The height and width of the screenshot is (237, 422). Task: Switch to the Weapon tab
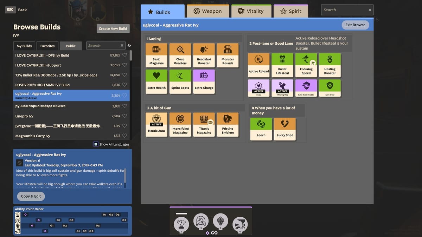point(208,11)
